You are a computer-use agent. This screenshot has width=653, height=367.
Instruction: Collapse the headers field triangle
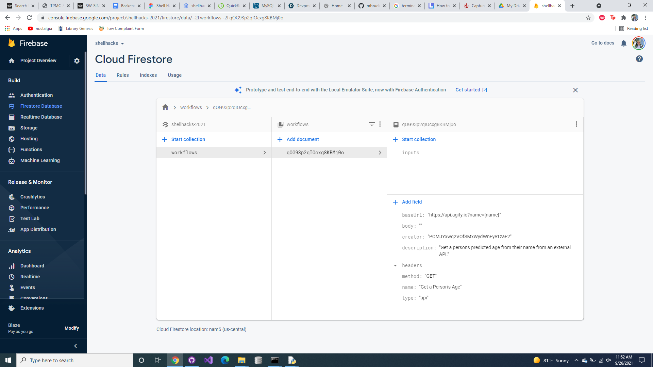(395, 265)
